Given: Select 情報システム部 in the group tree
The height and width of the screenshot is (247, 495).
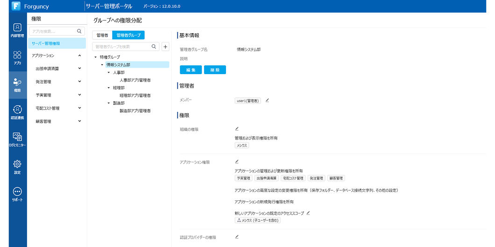Looking at the screenshot, I should pyautogui.click(x=137, y=65).
